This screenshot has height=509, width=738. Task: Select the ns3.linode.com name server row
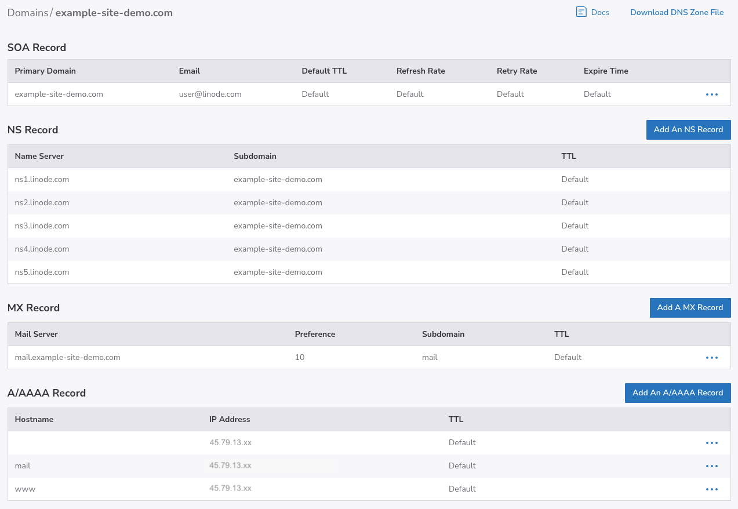tap(42, 226)
